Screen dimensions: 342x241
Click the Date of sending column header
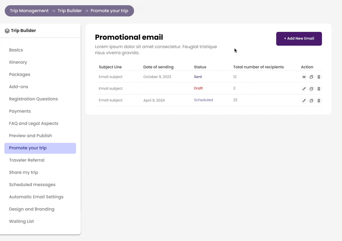(x=158, y=67)
